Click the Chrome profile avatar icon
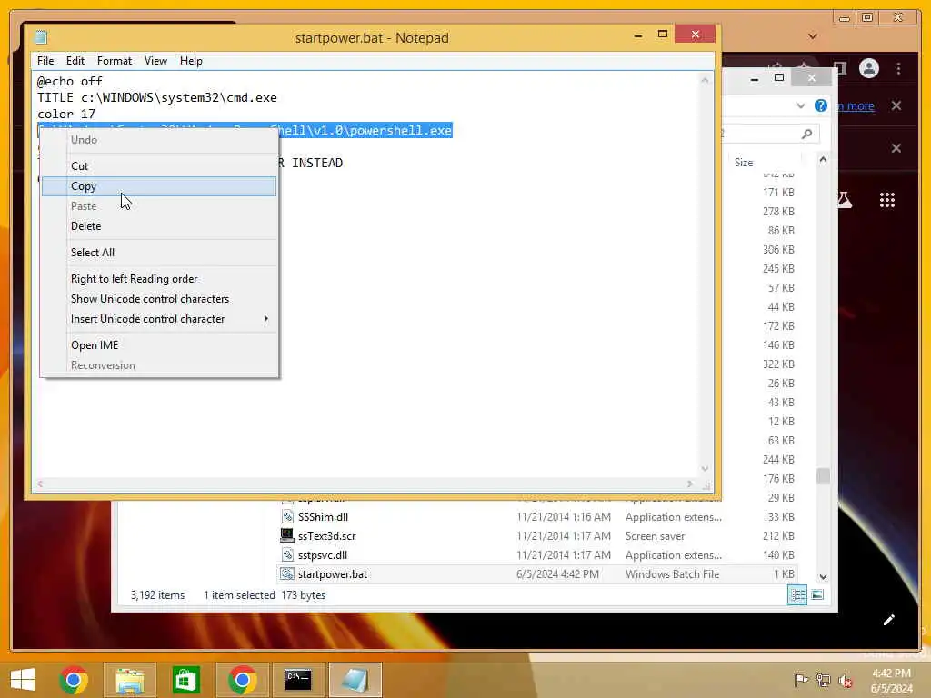Screen dimensions: 931x698 [x=868, y=68]
